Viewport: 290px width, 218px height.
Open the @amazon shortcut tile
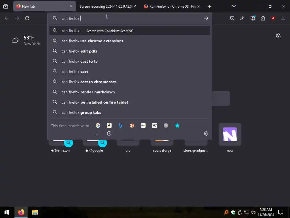pos(61,146)
